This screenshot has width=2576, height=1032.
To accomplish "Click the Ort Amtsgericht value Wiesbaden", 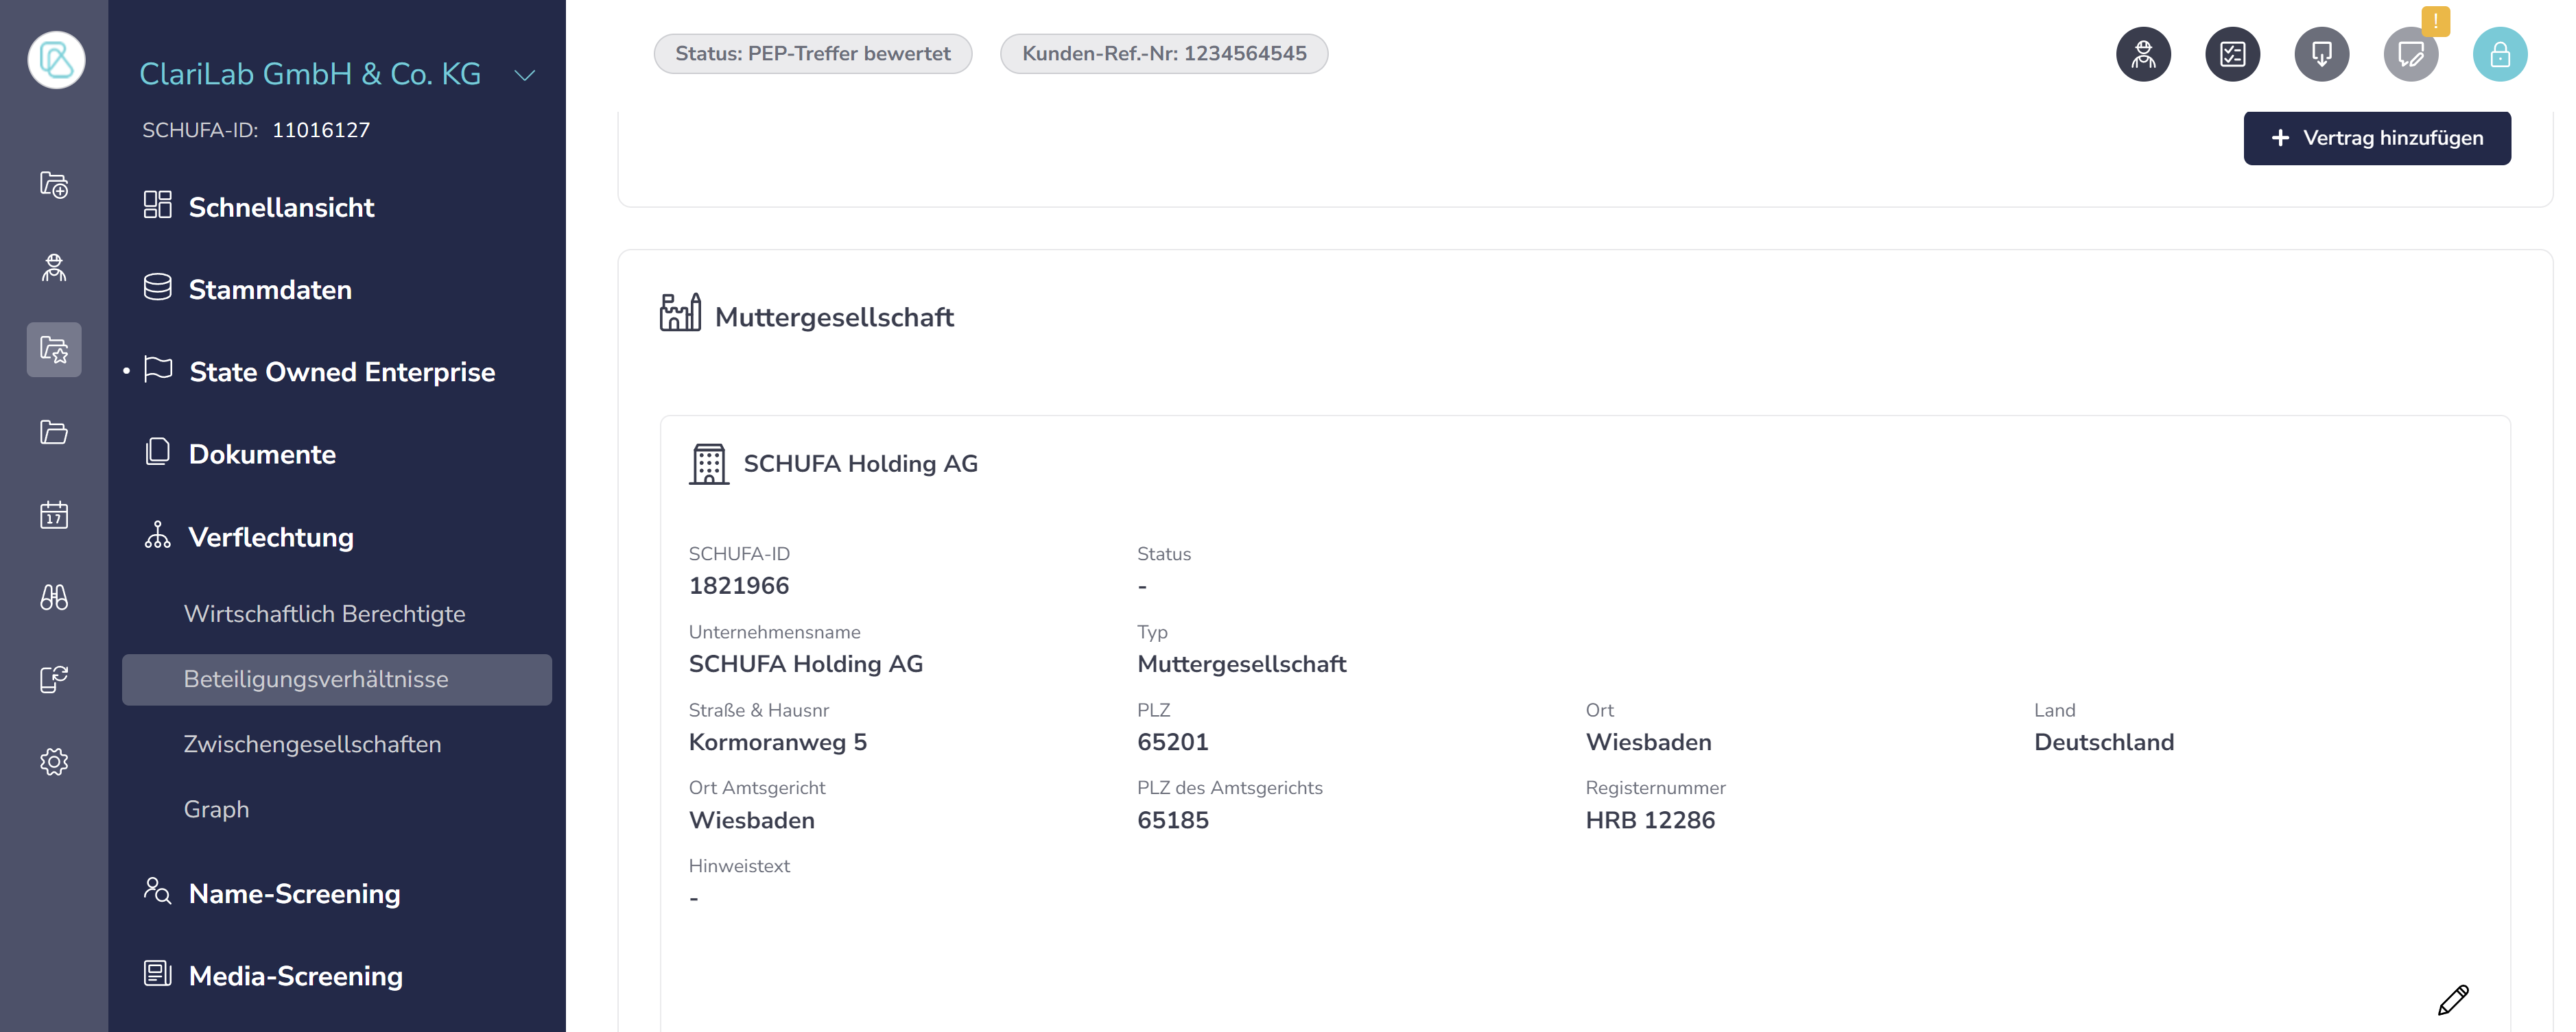I will pos(751,820).
